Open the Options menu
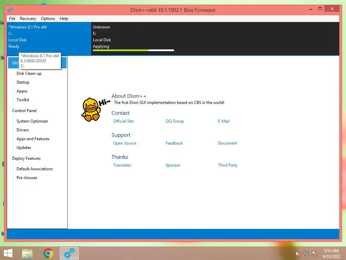Screen dimensions: 346x260 [x=48, y=19]
